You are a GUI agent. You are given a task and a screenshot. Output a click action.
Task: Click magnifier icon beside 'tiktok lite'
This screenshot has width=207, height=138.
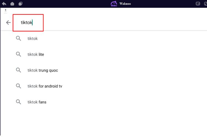18,54
